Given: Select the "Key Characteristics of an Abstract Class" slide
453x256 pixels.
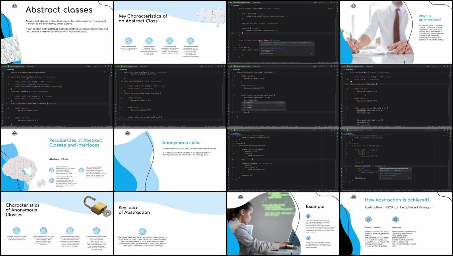Looking at the screenshot, I should [170, 32].
